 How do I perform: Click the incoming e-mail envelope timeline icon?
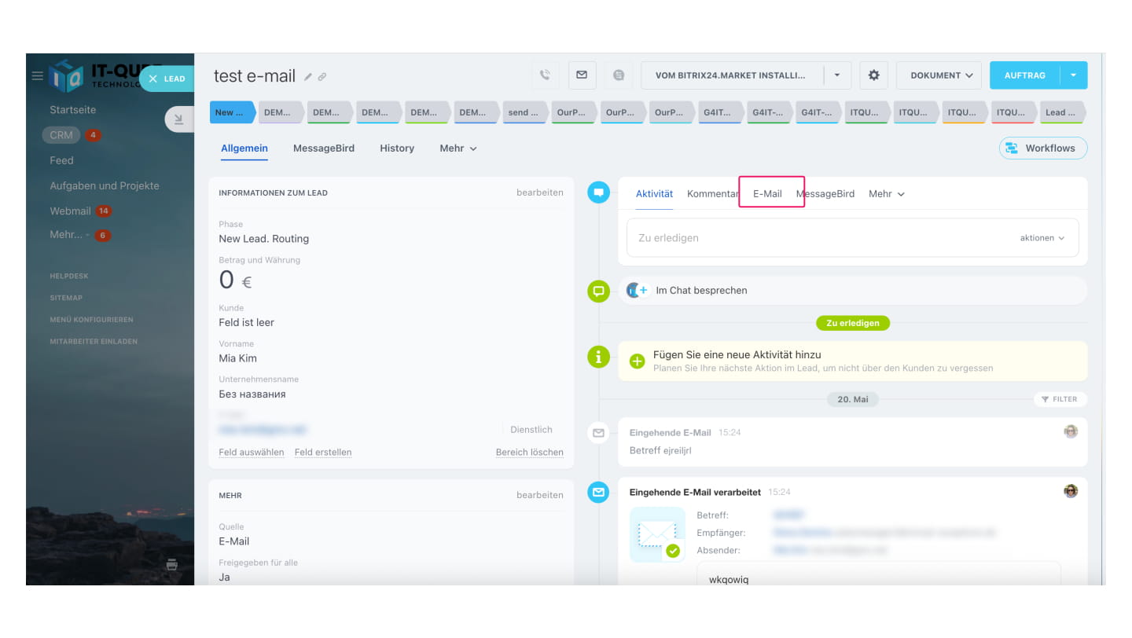tap(598, 433)
